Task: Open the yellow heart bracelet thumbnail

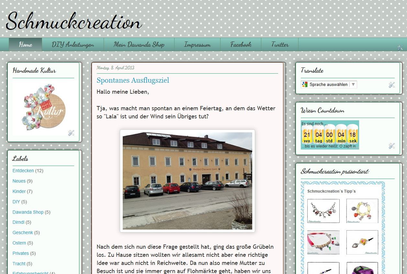Action: [x=362, y=211]
